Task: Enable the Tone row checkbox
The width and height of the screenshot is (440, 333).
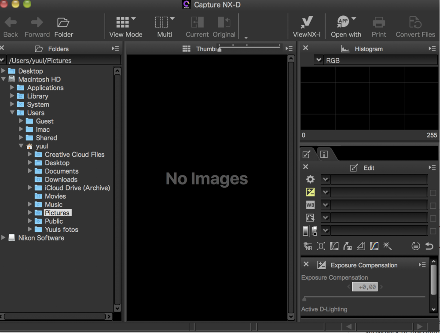Action: [433, 231]
